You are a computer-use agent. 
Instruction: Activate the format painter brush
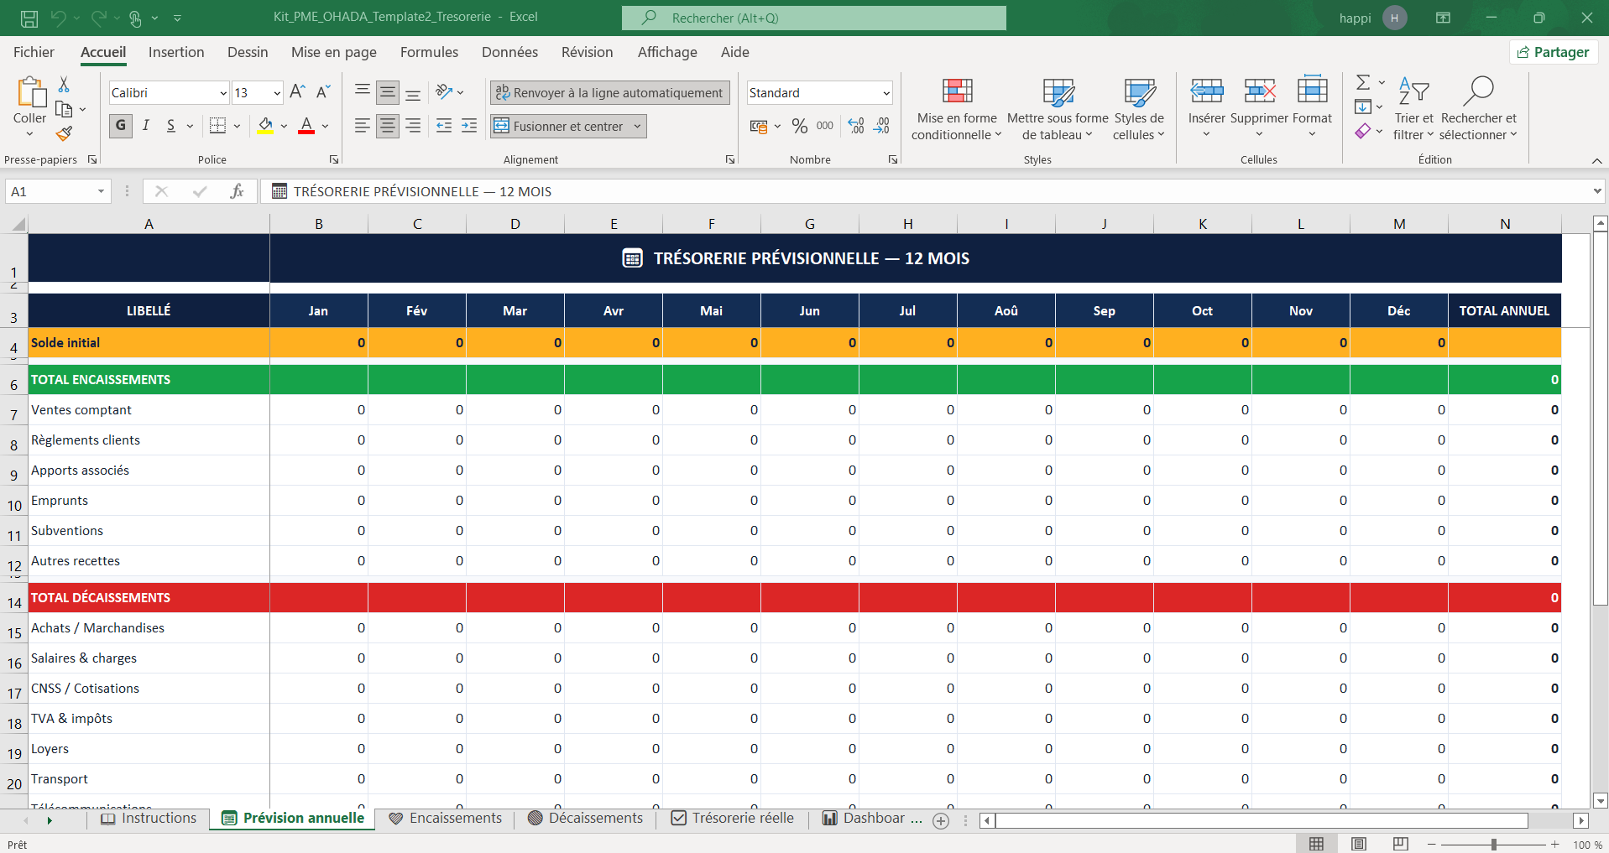64,133
